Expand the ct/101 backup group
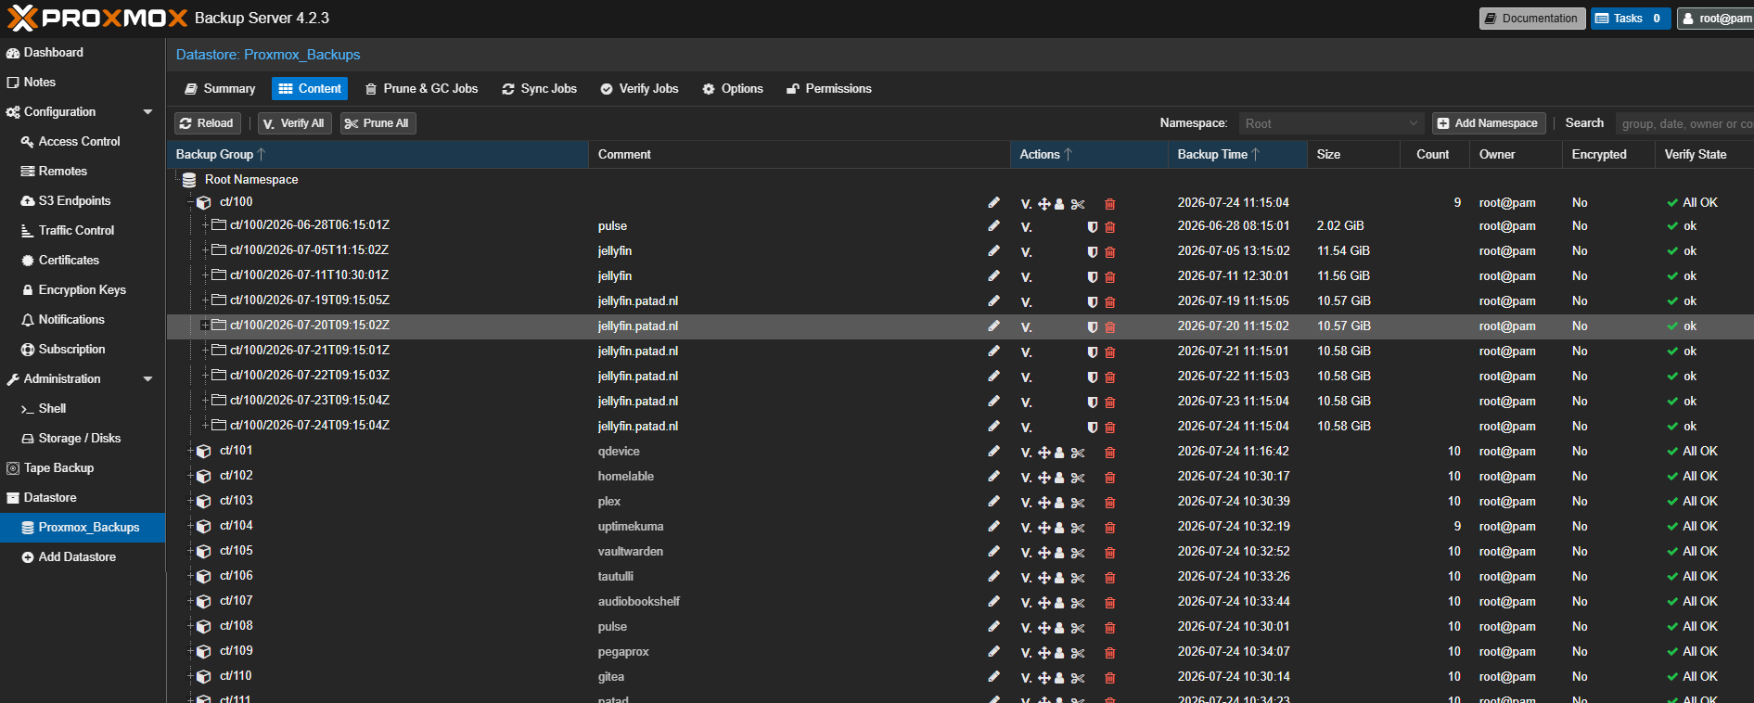This screenshot has width=1754, height=703. click(190, 451)
